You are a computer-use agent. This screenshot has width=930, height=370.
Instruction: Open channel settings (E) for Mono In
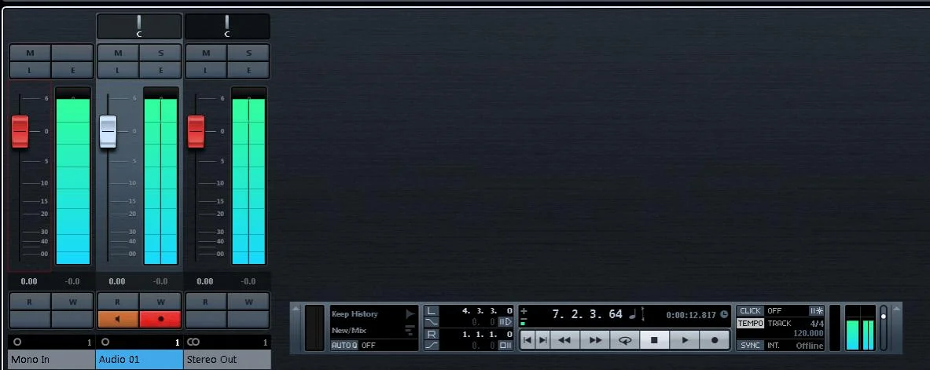[x=72, y=70]
